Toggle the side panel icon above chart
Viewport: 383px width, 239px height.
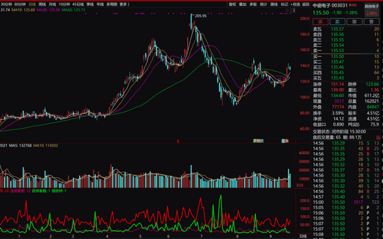coord(292,10)
